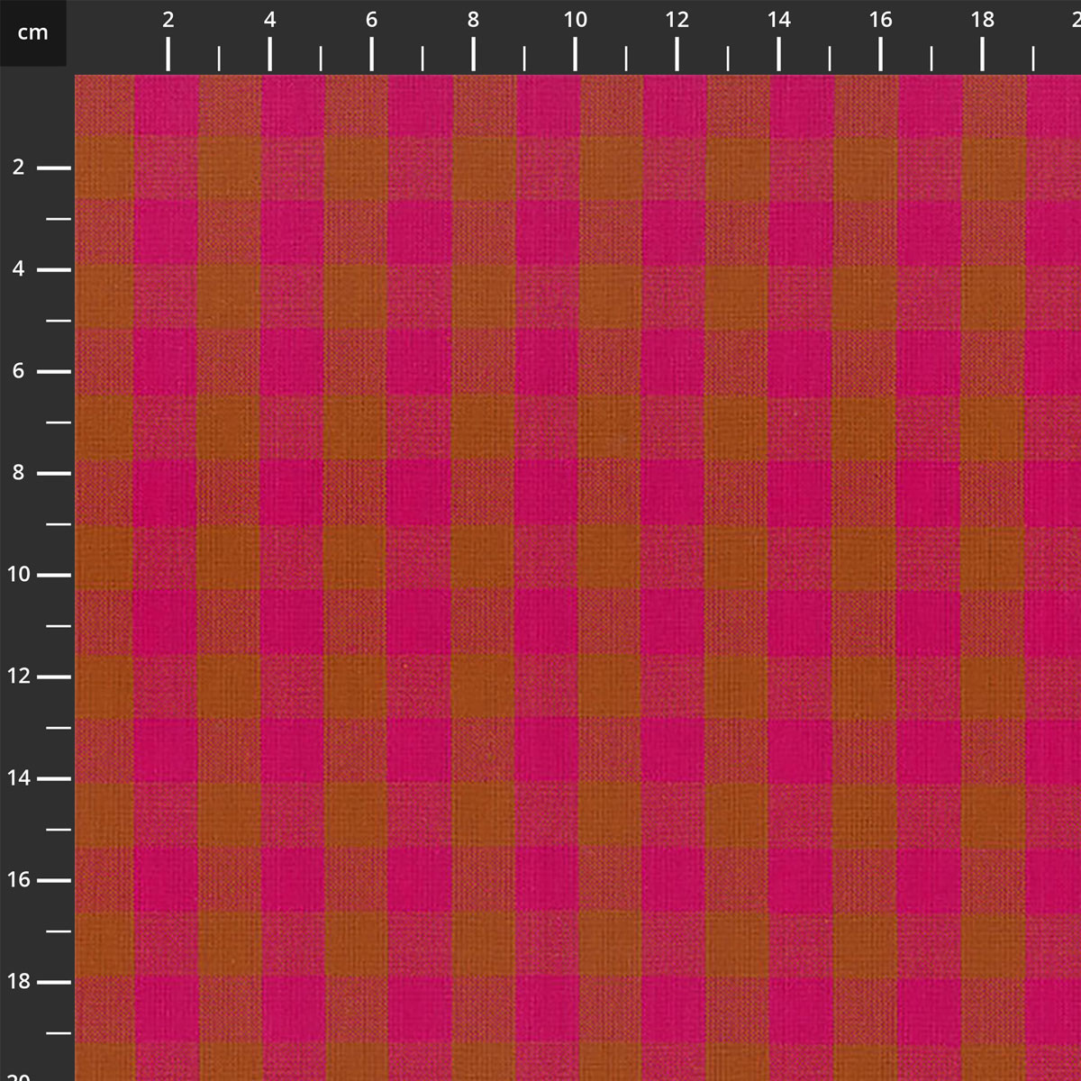Image resolution: width=1081 pixels, height=1081 pixels.
Task: Select the 18 cm mark on horizontal ruler
Action: pos(983,54)
